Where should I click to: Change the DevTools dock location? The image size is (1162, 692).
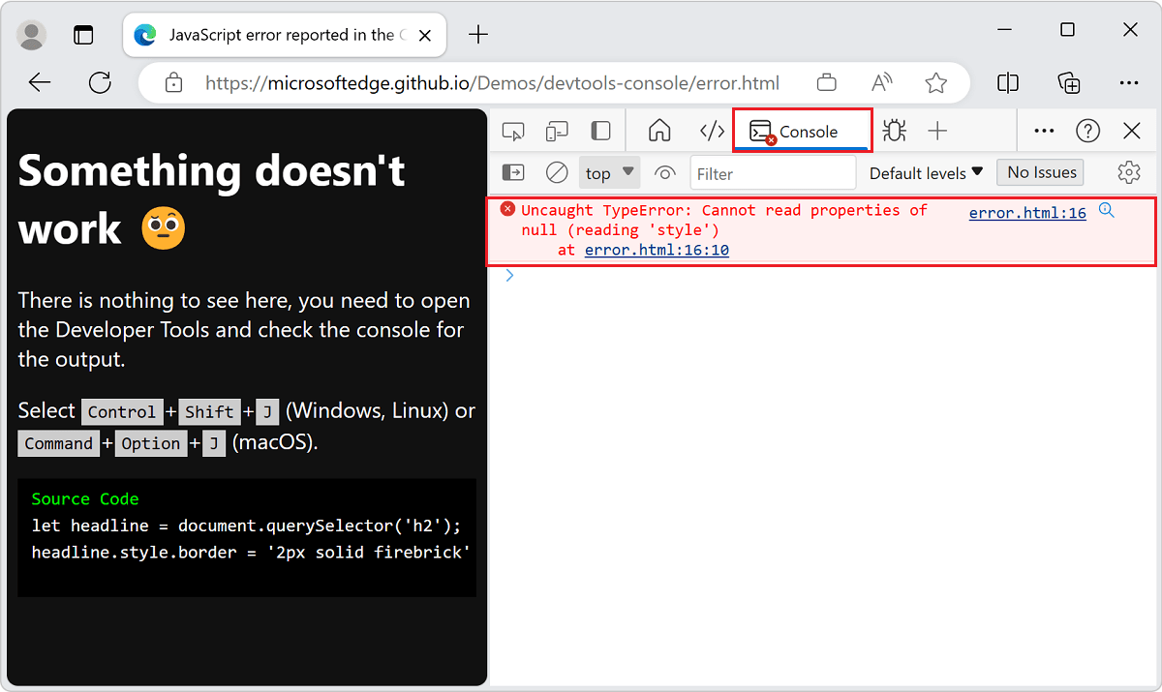pyautogui.click(x=600, y=130)
